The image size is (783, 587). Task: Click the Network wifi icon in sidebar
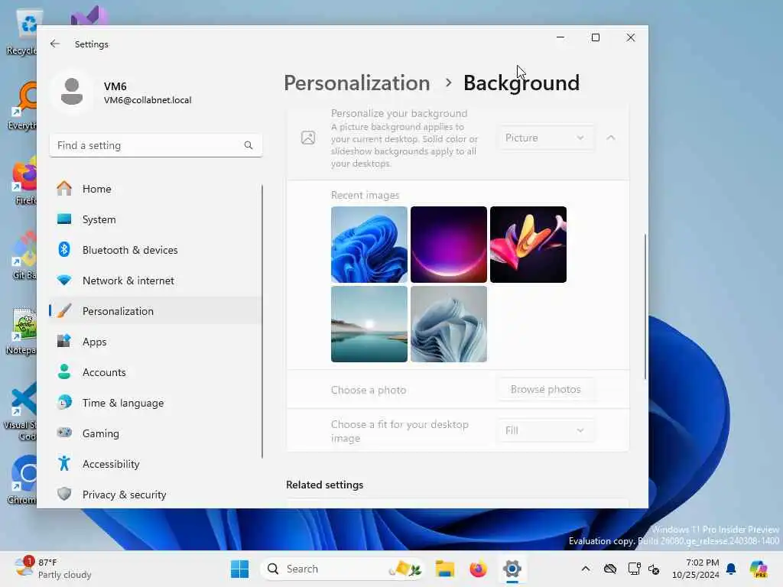point(64,280)
